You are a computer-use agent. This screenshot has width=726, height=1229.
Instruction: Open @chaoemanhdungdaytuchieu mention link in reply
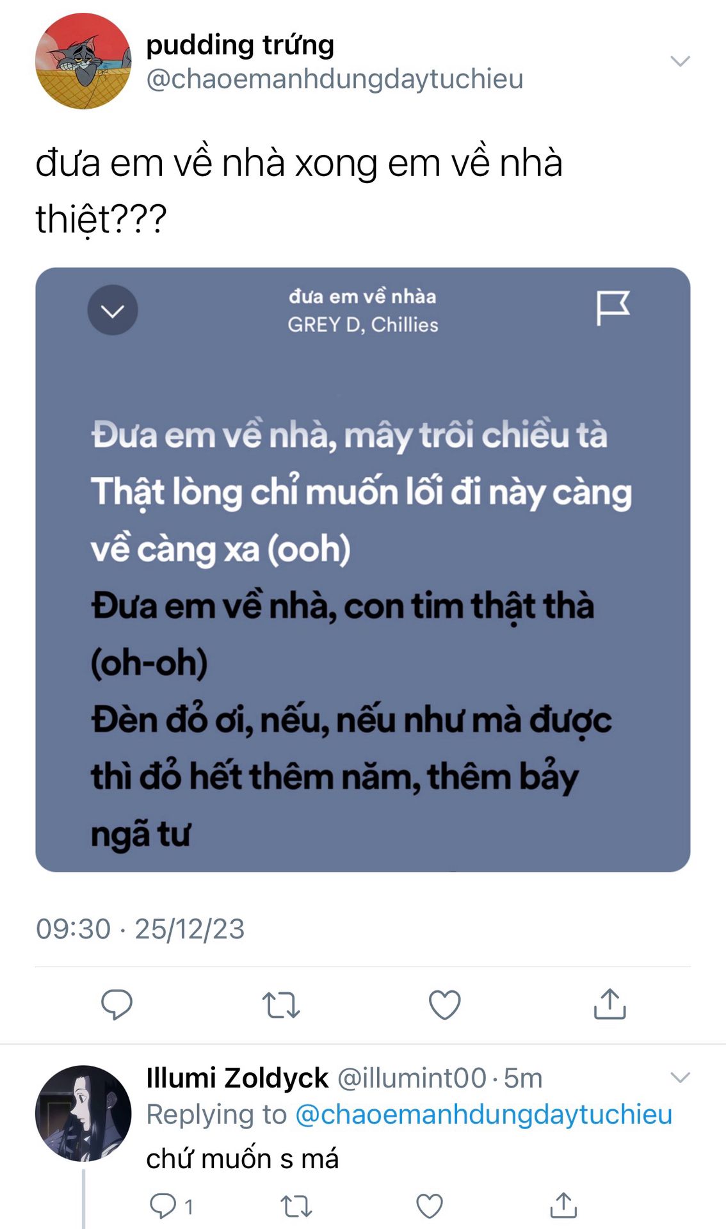point(483,1114)
